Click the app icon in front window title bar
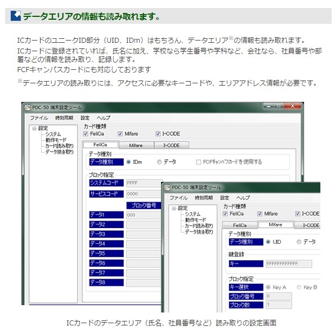Viewport: 335px width, 335px height. (167, 187)
